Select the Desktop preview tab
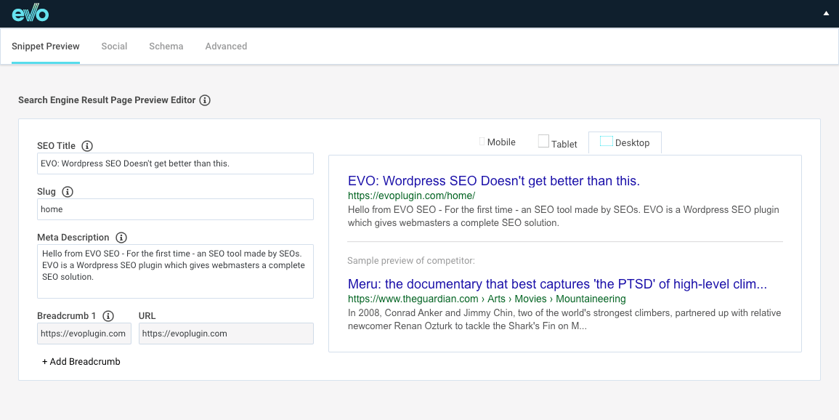The width and height of the screenshot is (839, 420). (x=625, y=143)
